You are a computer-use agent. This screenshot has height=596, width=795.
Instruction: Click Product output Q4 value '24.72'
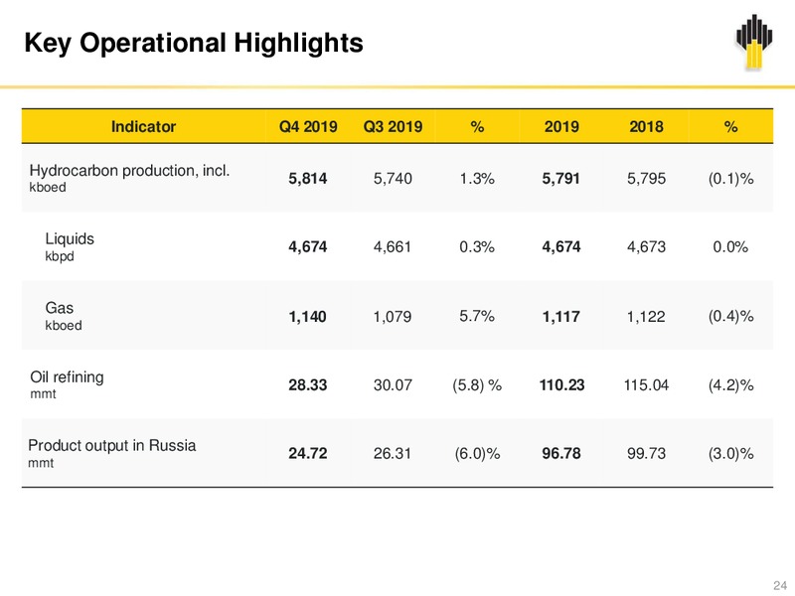pyautogui.click(x=308, y=453)
